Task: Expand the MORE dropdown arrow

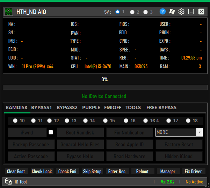Action: [x=200, y=132]
